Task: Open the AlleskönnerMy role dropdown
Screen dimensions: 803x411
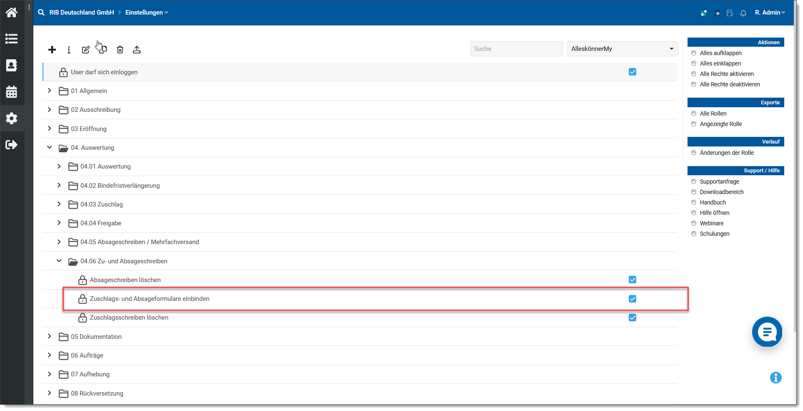Action: click(x=622, y=49)
